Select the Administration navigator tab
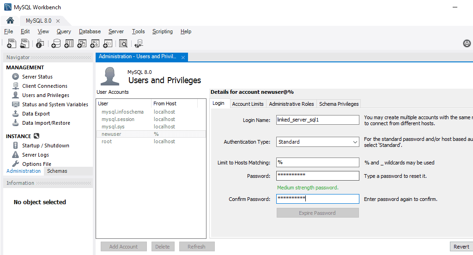The width and height of the screenshot is (473, 255). click(24, 171)
